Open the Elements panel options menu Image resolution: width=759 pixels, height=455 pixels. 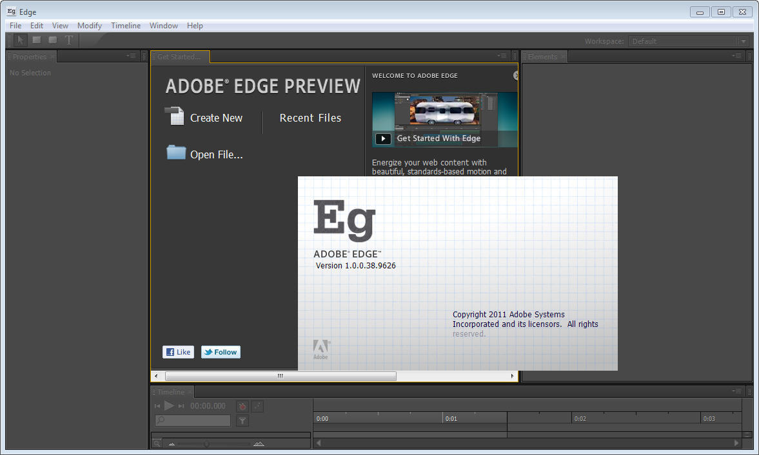point(736,56)
